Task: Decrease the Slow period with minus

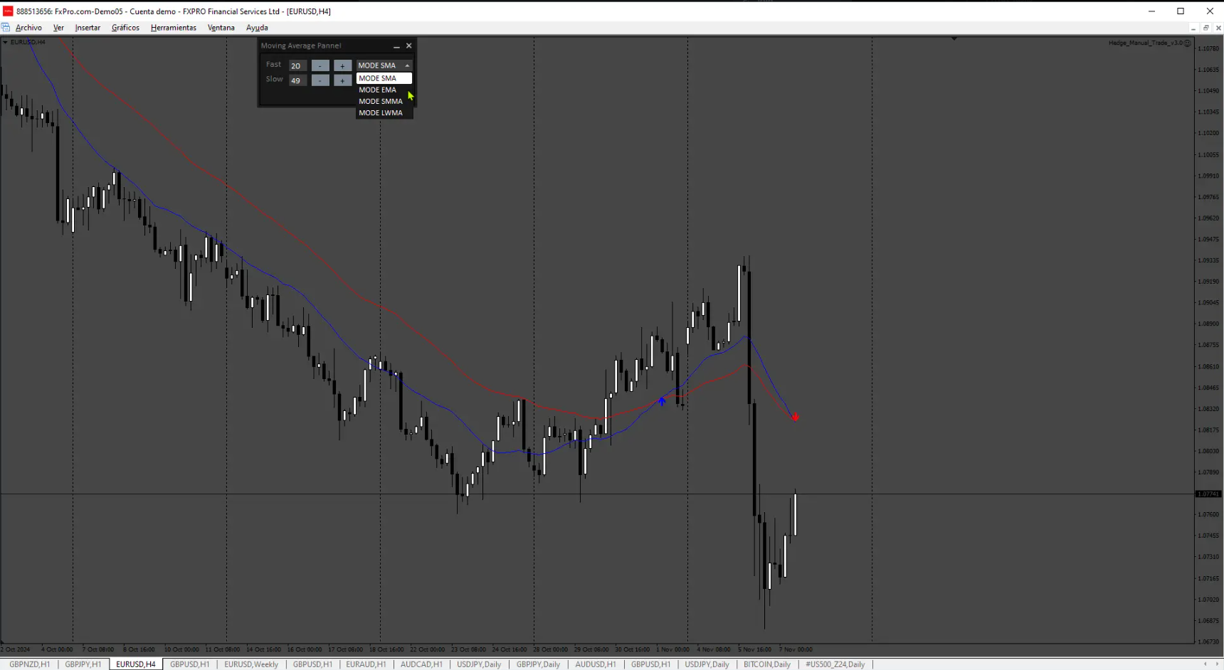Action: click(320, 80)
